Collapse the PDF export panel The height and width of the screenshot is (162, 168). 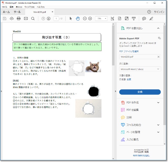coord(158,28)
